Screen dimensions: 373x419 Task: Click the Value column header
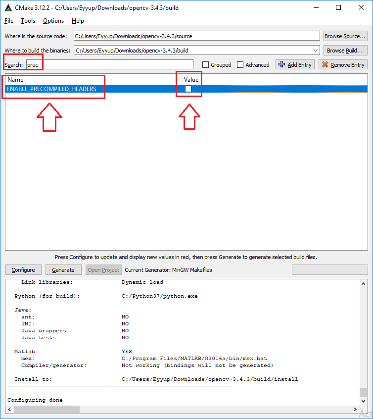[x=191, y=80]
